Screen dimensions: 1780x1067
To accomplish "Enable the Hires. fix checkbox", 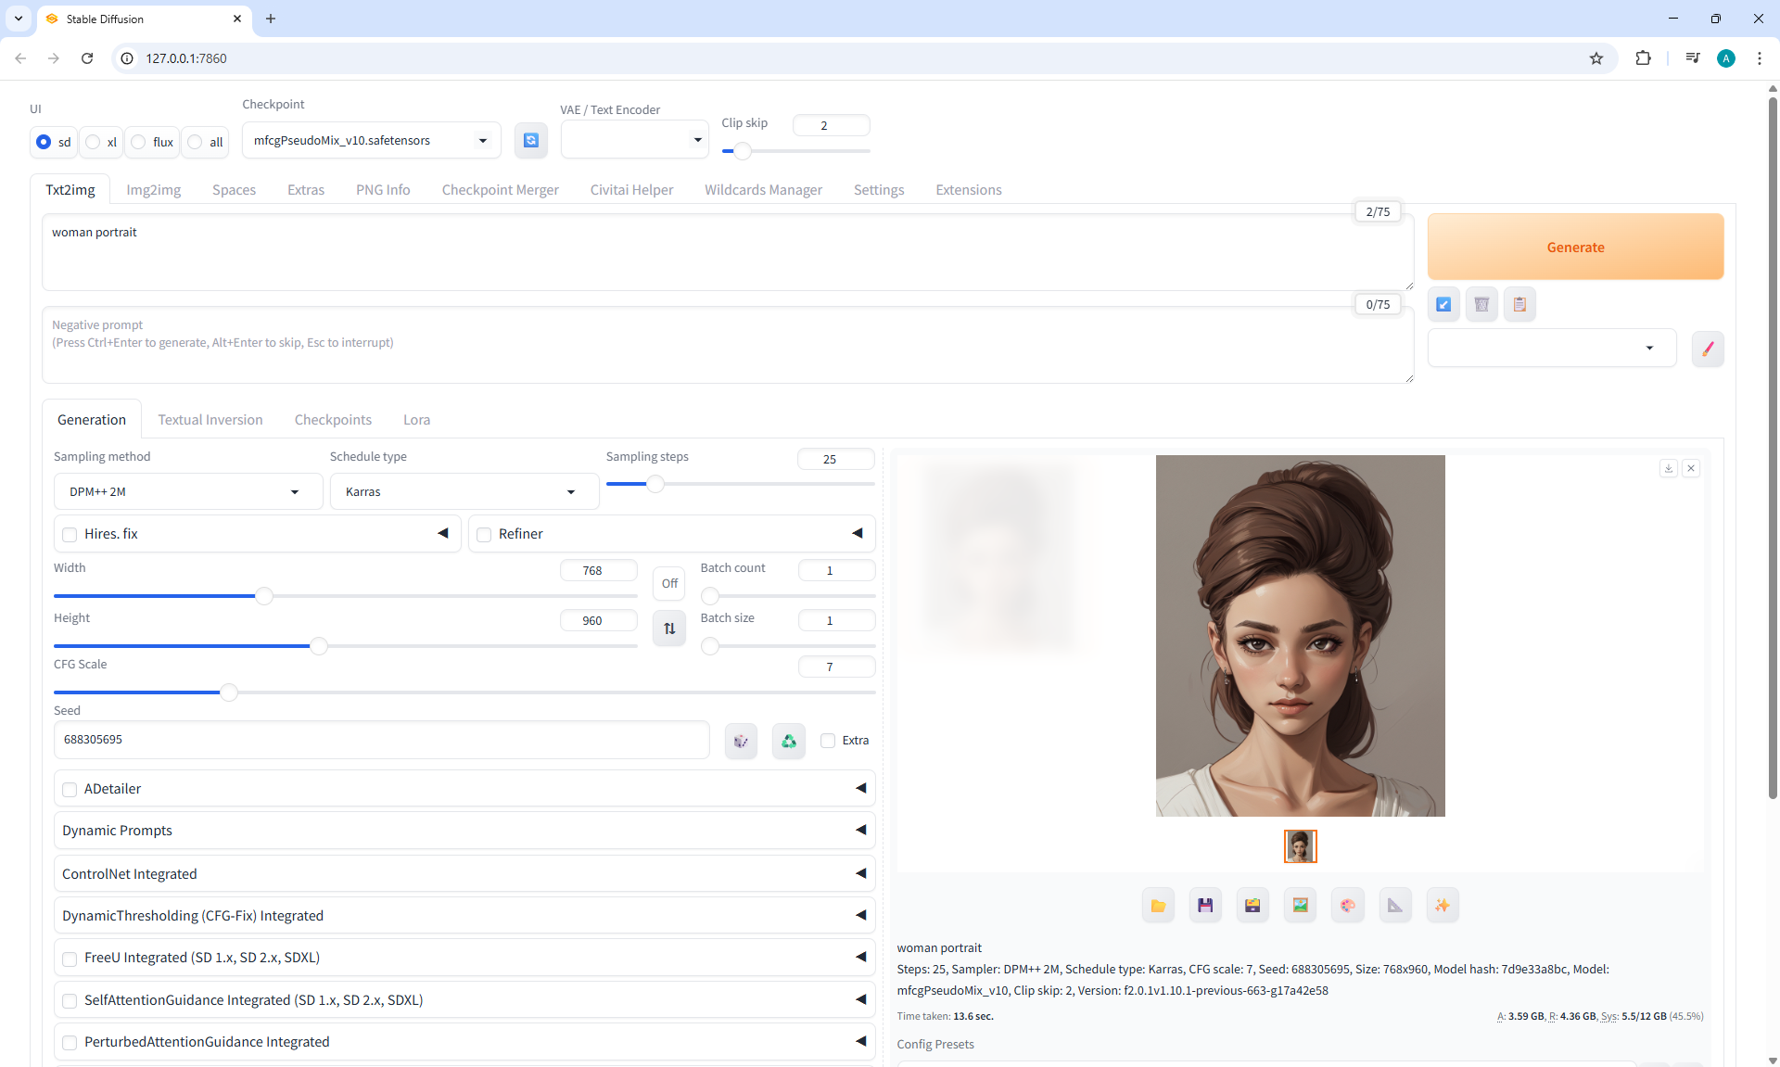I will tap(70, 534).
